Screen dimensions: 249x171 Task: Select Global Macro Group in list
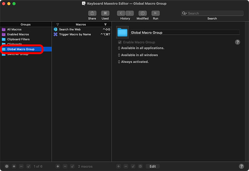[x=26, y=49]
